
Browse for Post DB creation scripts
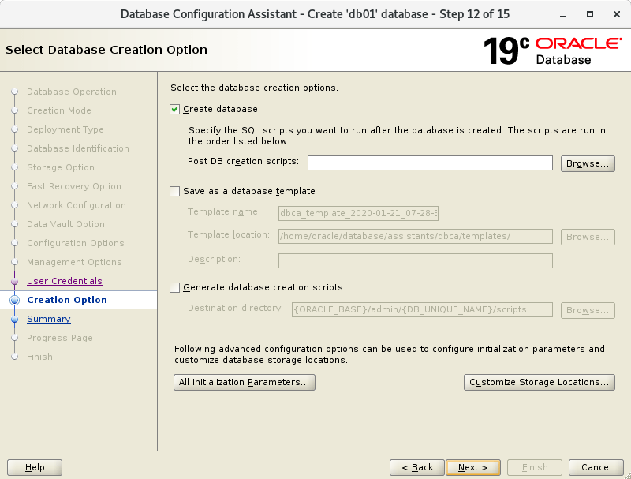[x=587, y=163]
